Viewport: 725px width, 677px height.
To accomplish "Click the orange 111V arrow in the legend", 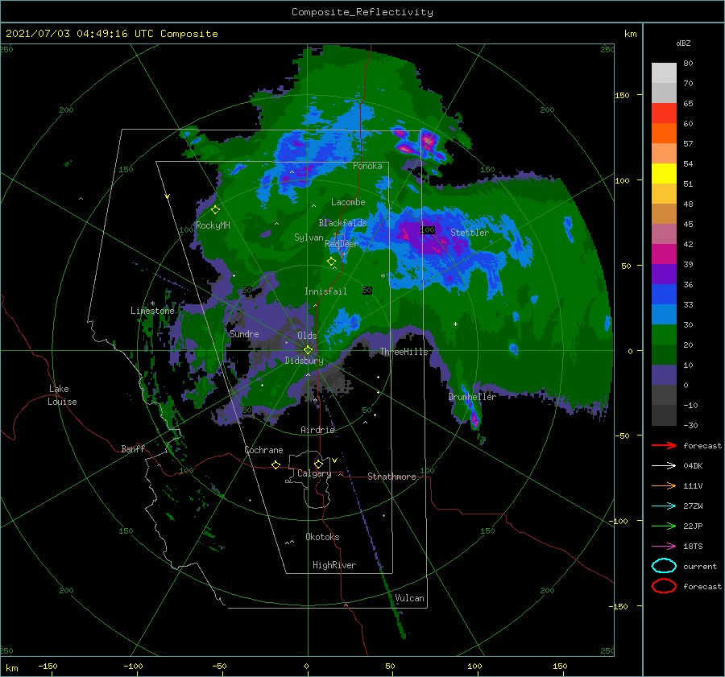I will (664, 485).
